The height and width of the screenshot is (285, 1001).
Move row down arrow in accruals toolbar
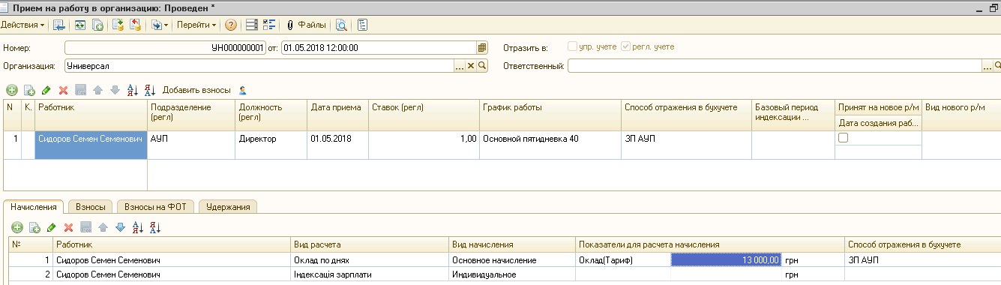tap(119, 227)
